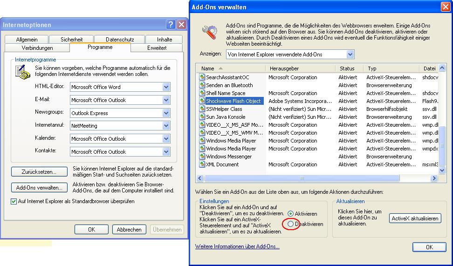
Task: Select the Windows Messenger add-on row
Action: pyautogui.click(x=318, y=157)
